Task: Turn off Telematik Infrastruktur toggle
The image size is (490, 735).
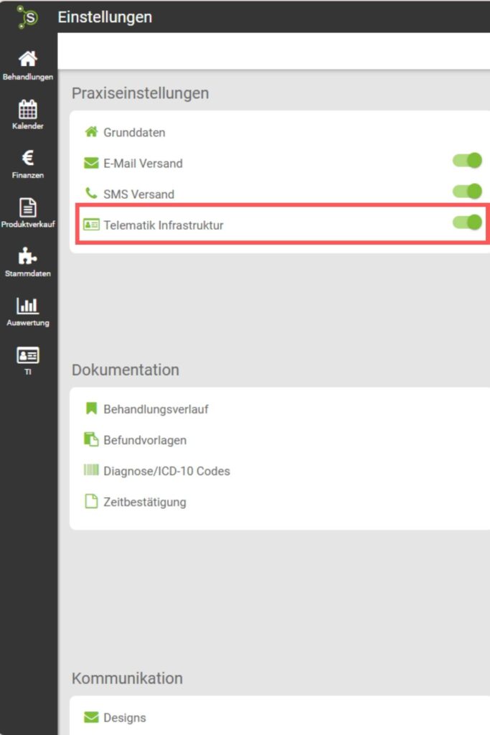Action: 468,222
